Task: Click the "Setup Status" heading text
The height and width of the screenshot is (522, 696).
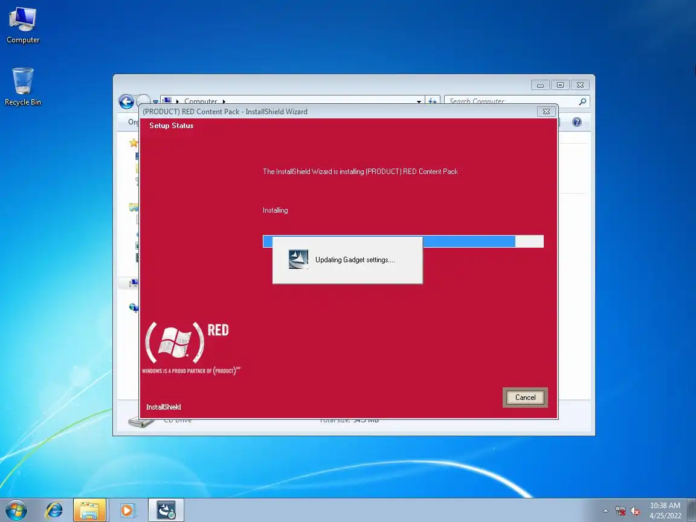Action: click(172, 126)
